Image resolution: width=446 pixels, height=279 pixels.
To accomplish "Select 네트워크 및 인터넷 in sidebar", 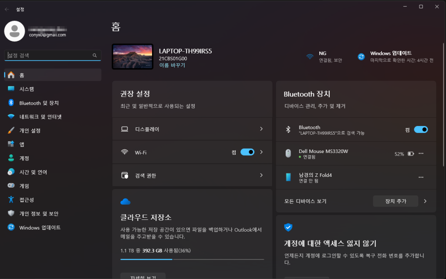I will pos(53,116).
